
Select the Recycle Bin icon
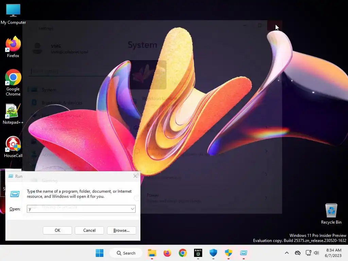331,213
